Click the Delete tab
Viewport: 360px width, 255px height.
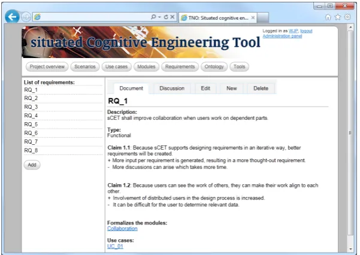(x=261, y=89)
